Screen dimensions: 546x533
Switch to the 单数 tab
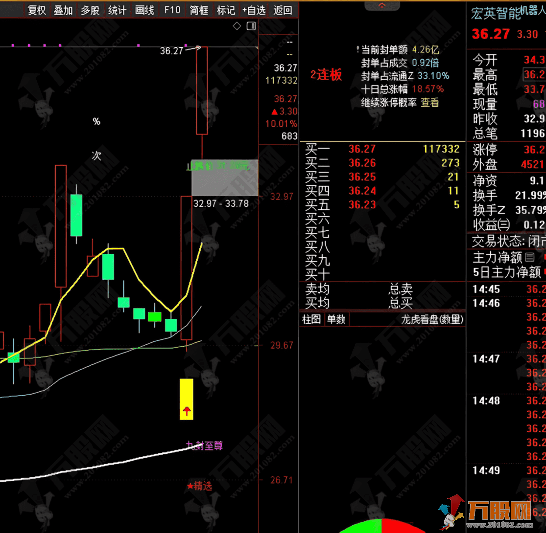pyautogui.click(x=336, y=318)
